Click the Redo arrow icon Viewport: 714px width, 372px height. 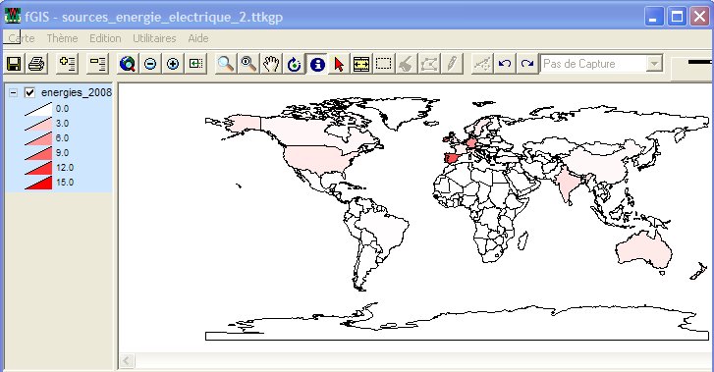(x=526, y=64)
